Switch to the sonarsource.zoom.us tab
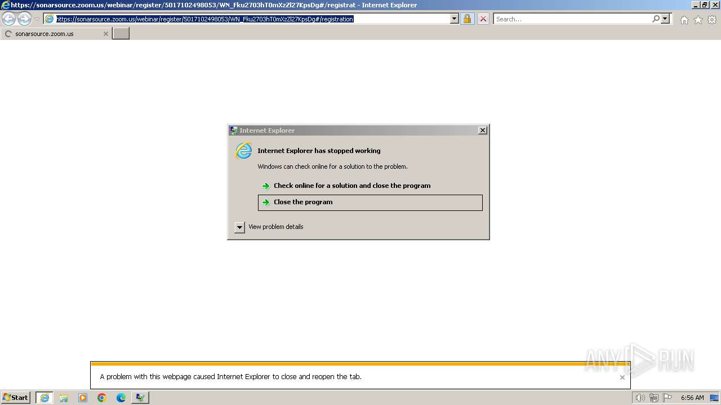 (x=55, y=34)
